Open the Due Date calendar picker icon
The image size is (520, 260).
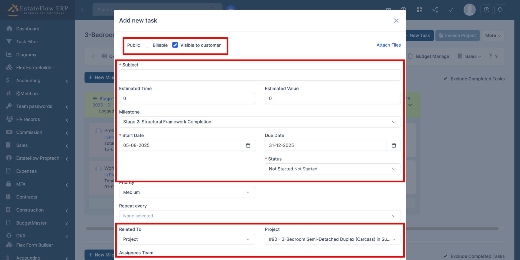tap(394, 145)
